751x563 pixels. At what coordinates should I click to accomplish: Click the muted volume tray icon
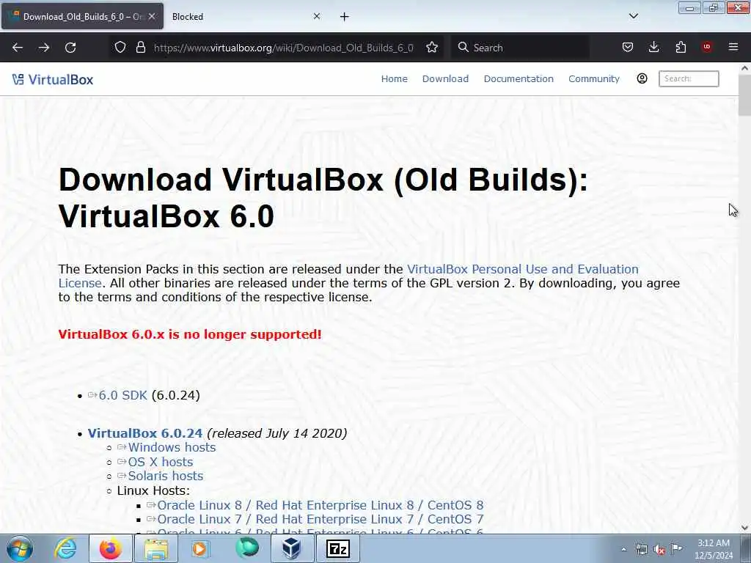pos(659,550)
